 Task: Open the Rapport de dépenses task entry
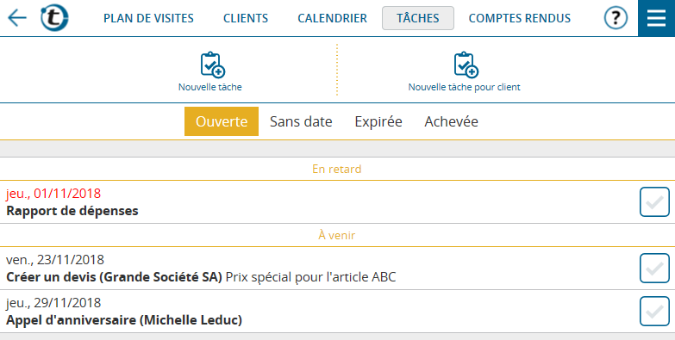(x=319, y=202)
